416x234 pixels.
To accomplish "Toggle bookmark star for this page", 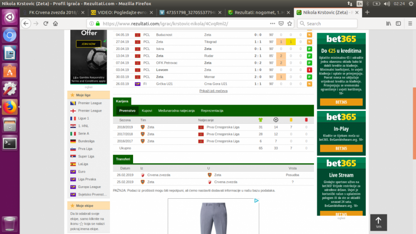I will click(x=290, y=24).
